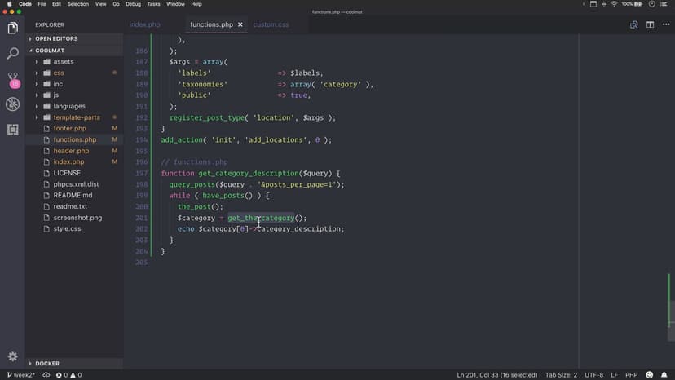Switch to the custom.css tab
Viewport: 675px width, 380px height.
271,24
